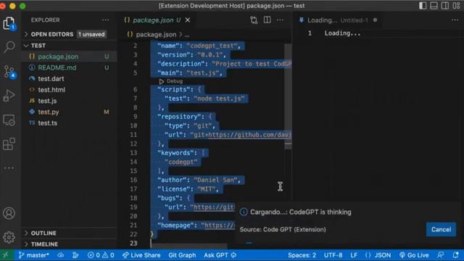
Task: Start Go Live server in status bar
Action: [414, 255]
